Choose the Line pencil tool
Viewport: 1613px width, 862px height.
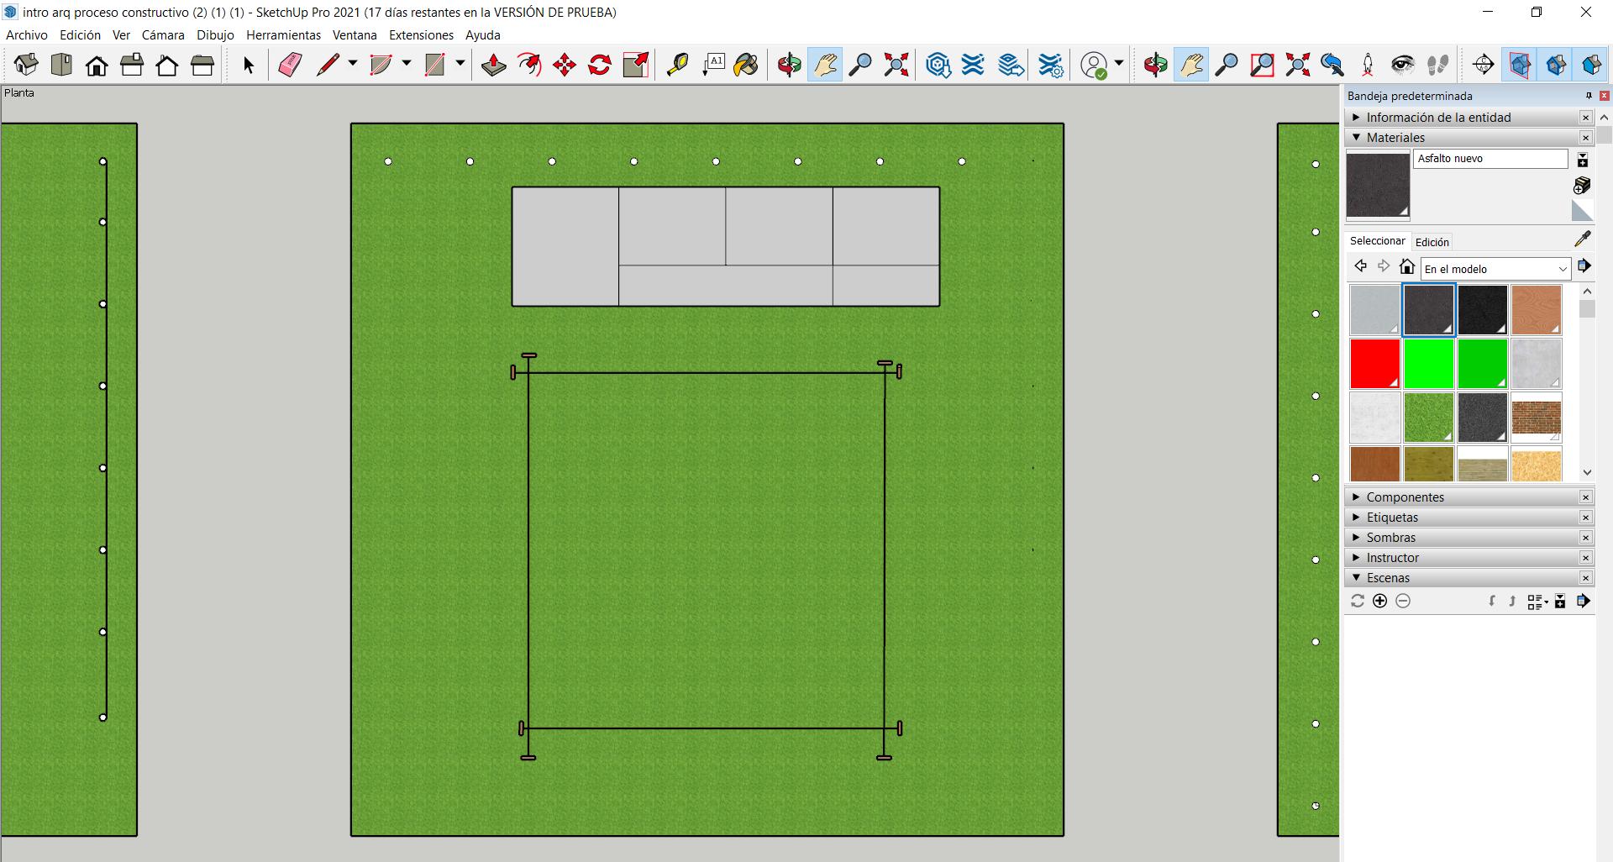[327, 65]
